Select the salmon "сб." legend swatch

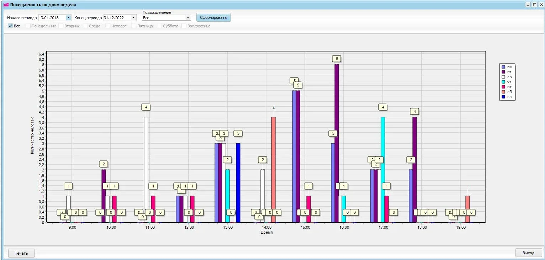[503, 92]
